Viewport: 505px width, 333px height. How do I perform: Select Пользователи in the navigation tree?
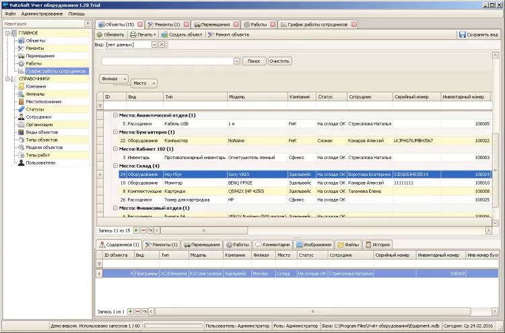coord(40,162)
